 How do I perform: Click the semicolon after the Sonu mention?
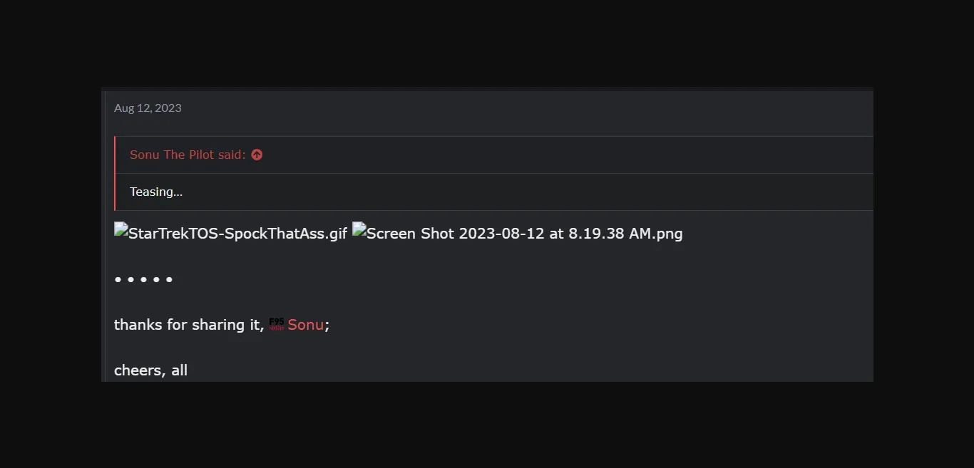click(x=327, y=326)
